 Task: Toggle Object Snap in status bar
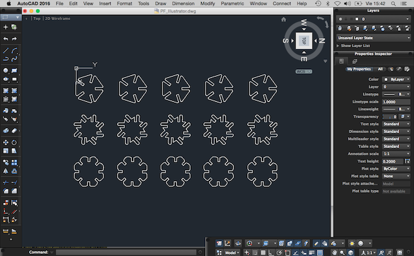tap(287, 253)
